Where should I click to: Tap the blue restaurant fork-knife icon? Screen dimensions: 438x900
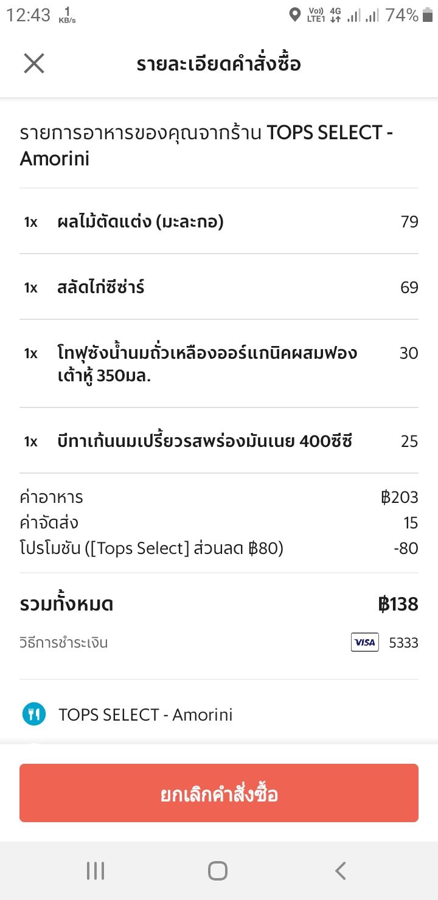33,715
